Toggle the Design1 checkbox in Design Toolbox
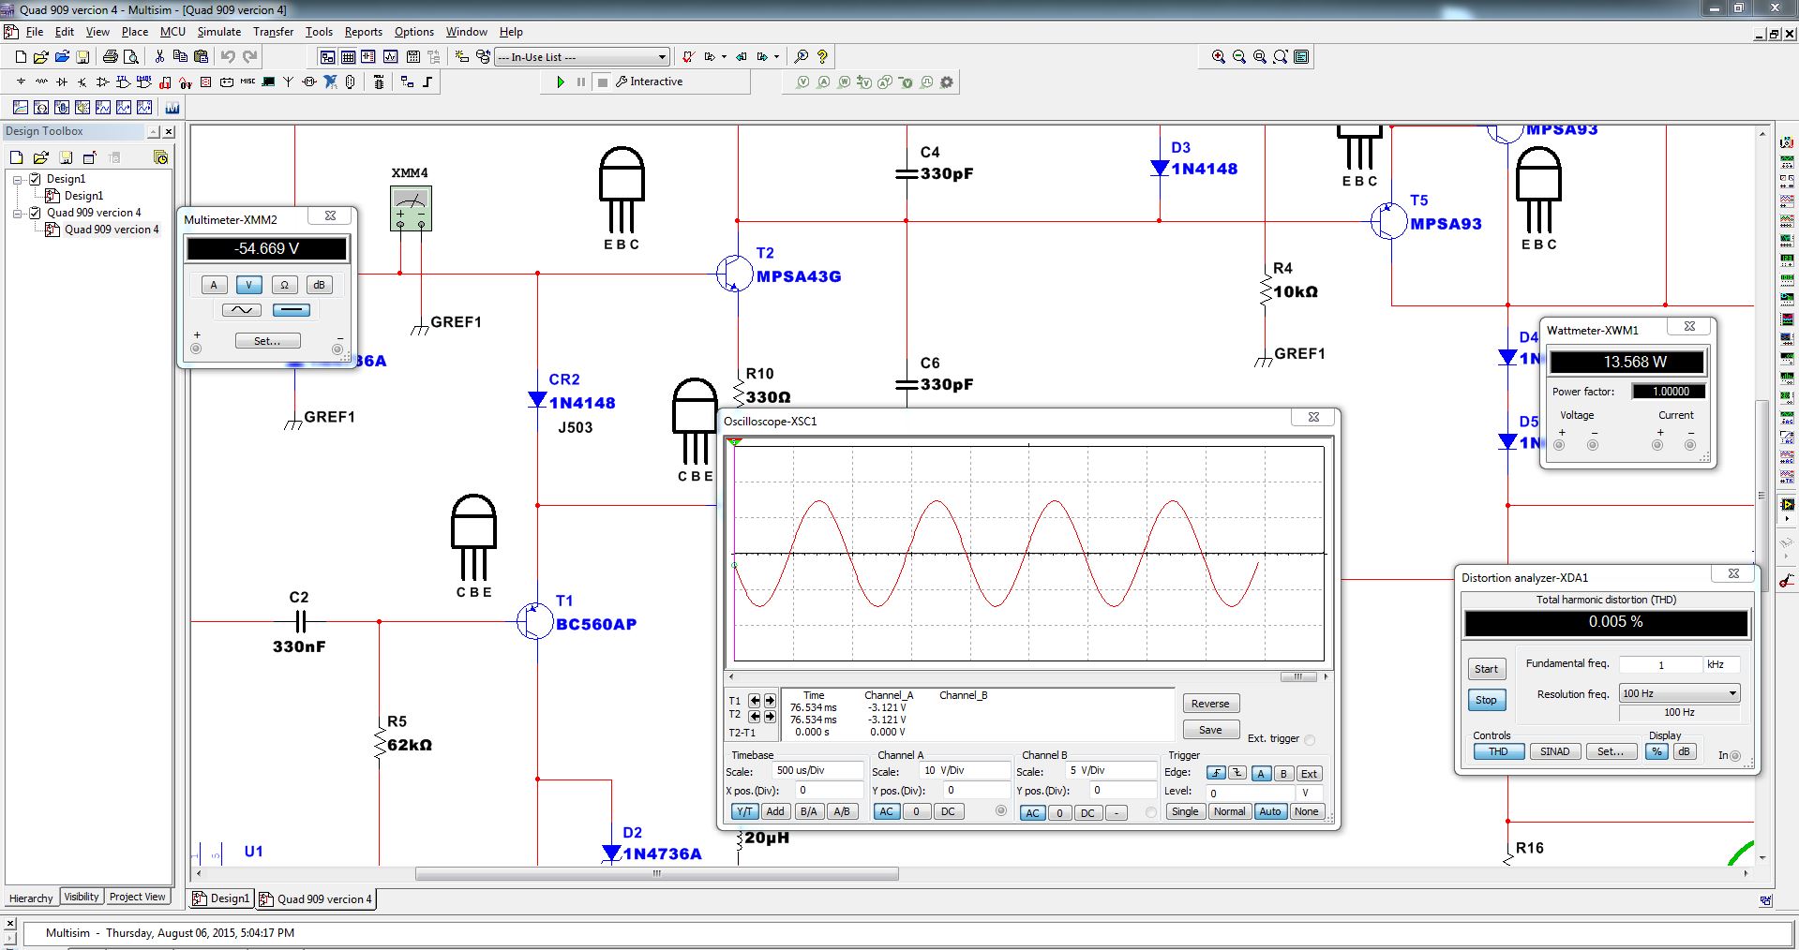 [x=36, y=179]
